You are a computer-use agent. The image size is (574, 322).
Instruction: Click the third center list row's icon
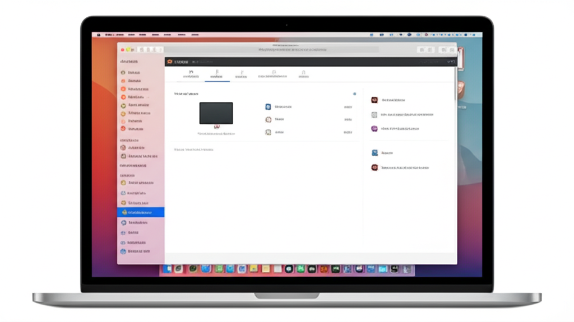click(x=268, y=132)
